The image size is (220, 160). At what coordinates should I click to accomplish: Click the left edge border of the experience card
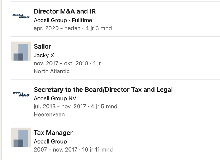(x=1, y=80)
